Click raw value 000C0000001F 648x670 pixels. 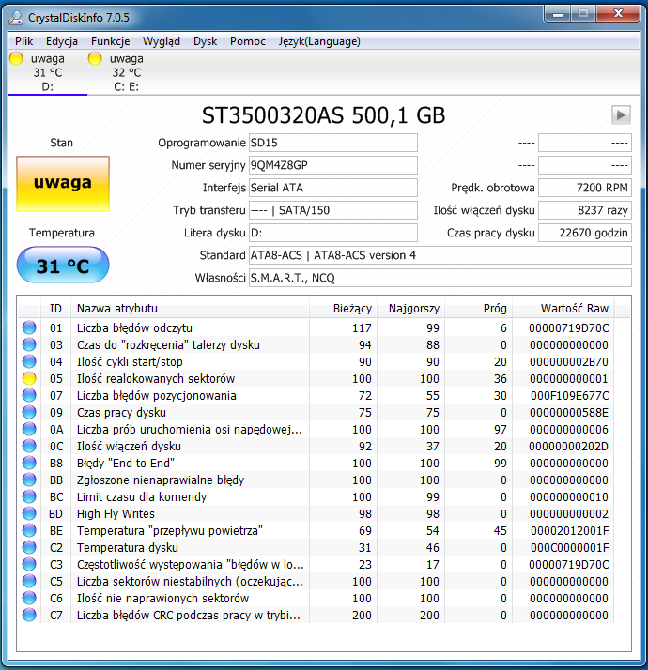569,548
